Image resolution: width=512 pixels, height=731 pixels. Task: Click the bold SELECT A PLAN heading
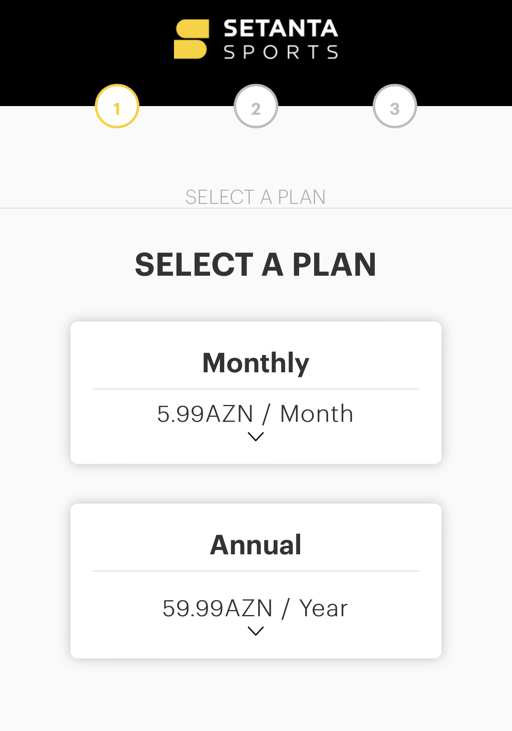pyautogui.click(x=256, y=265)
